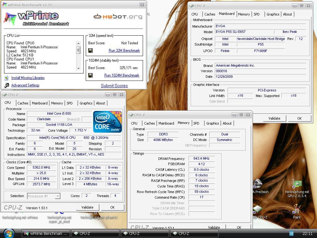
Task: Click the wPrime logo icon
Action: (10, 19)
